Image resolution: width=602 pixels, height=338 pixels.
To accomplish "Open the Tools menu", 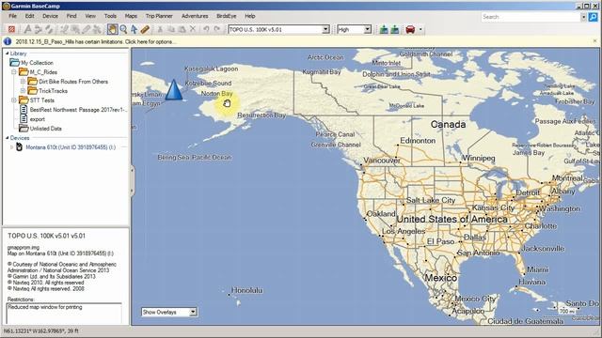I will (110, 16).
